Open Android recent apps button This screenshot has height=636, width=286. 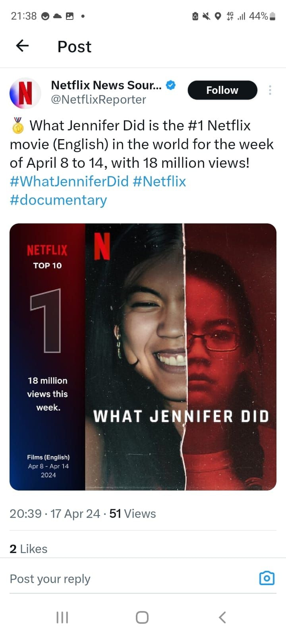[62, 617]
